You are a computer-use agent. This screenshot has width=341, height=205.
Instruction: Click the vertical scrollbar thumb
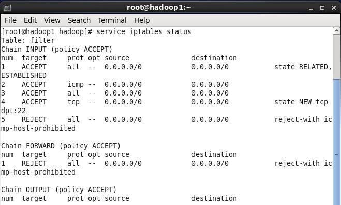[x=336, y=142]
